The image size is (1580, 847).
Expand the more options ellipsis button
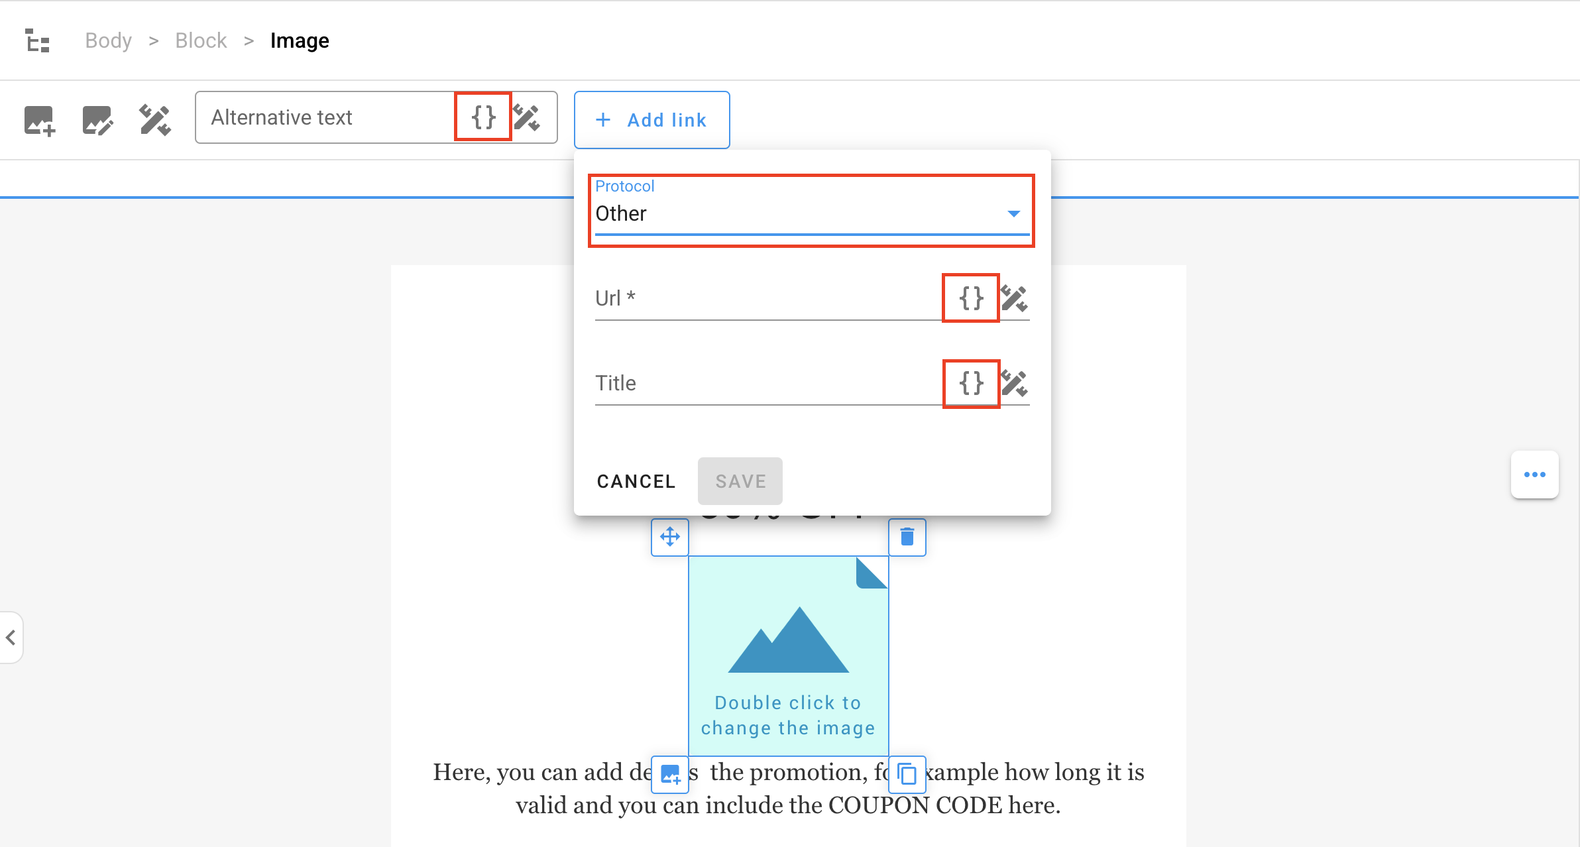[1536, 475]
